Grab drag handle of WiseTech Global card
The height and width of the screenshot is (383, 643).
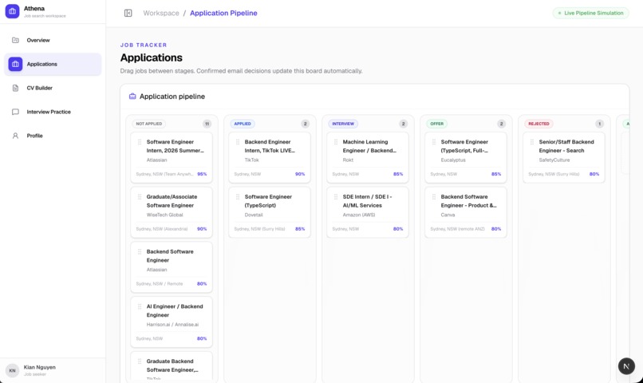tap(140, 197)
